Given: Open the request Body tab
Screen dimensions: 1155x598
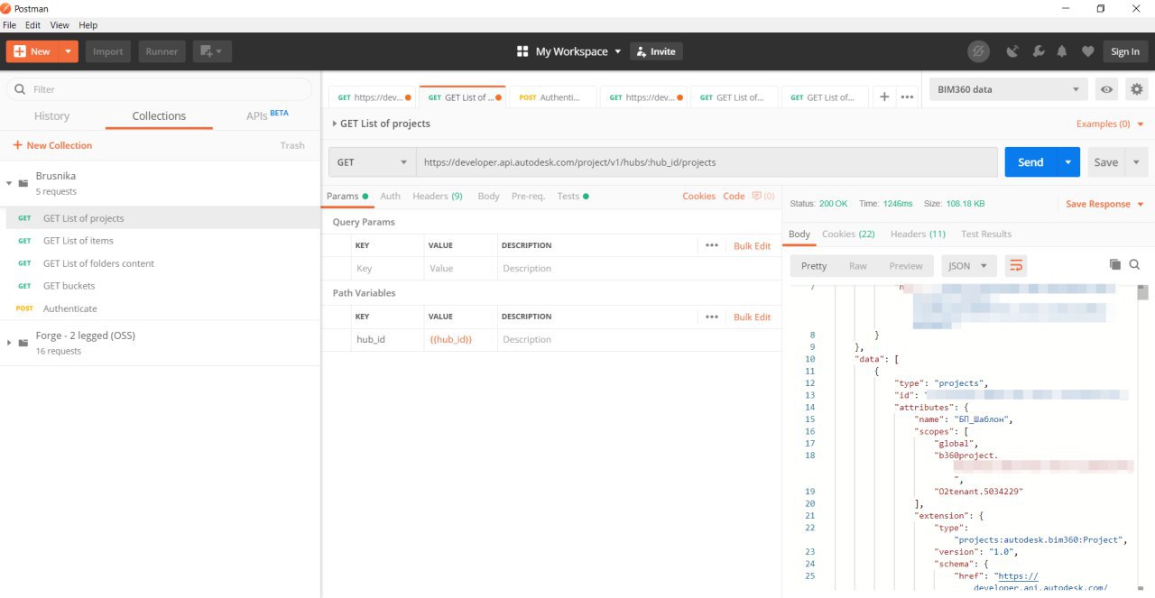Looking at the screenshot, I should (488, 196).
